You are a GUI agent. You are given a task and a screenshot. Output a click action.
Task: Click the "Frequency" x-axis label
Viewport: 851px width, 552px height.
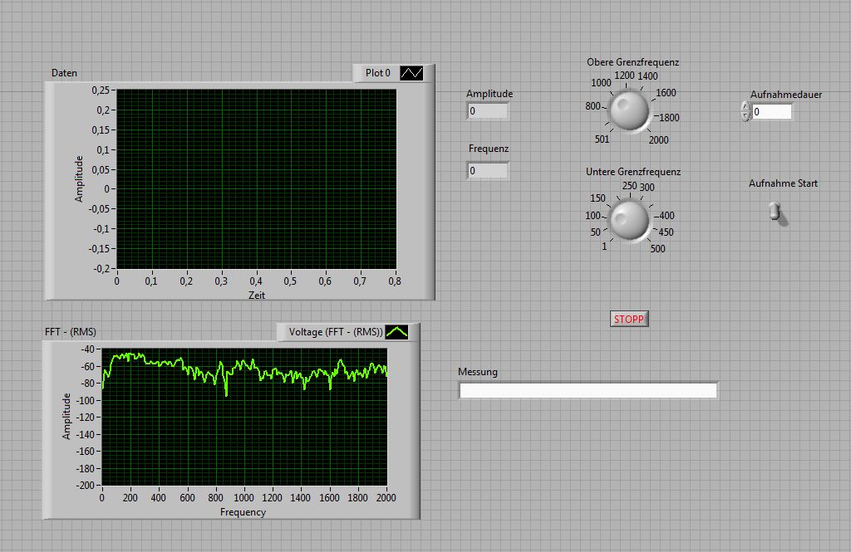[x=243, y=512]
